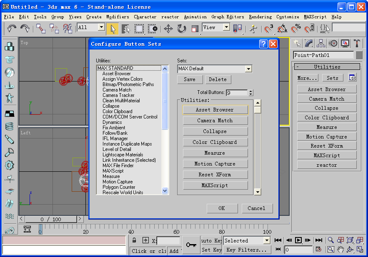Open the View reference coordinate dropdown

[226, 27]
